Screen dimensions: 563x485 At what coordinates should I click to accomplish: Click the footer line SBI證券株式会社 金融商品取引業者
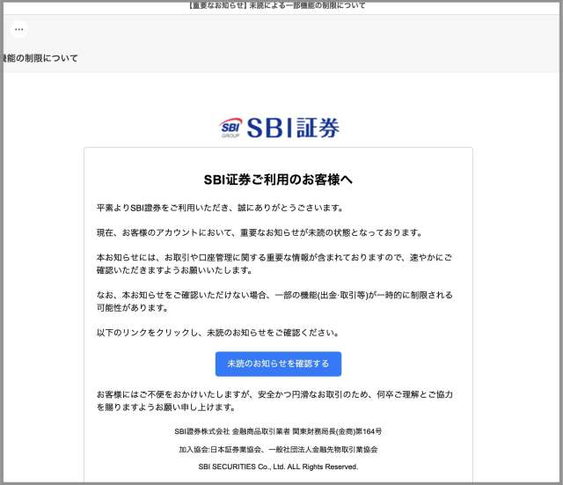point(278,431)
